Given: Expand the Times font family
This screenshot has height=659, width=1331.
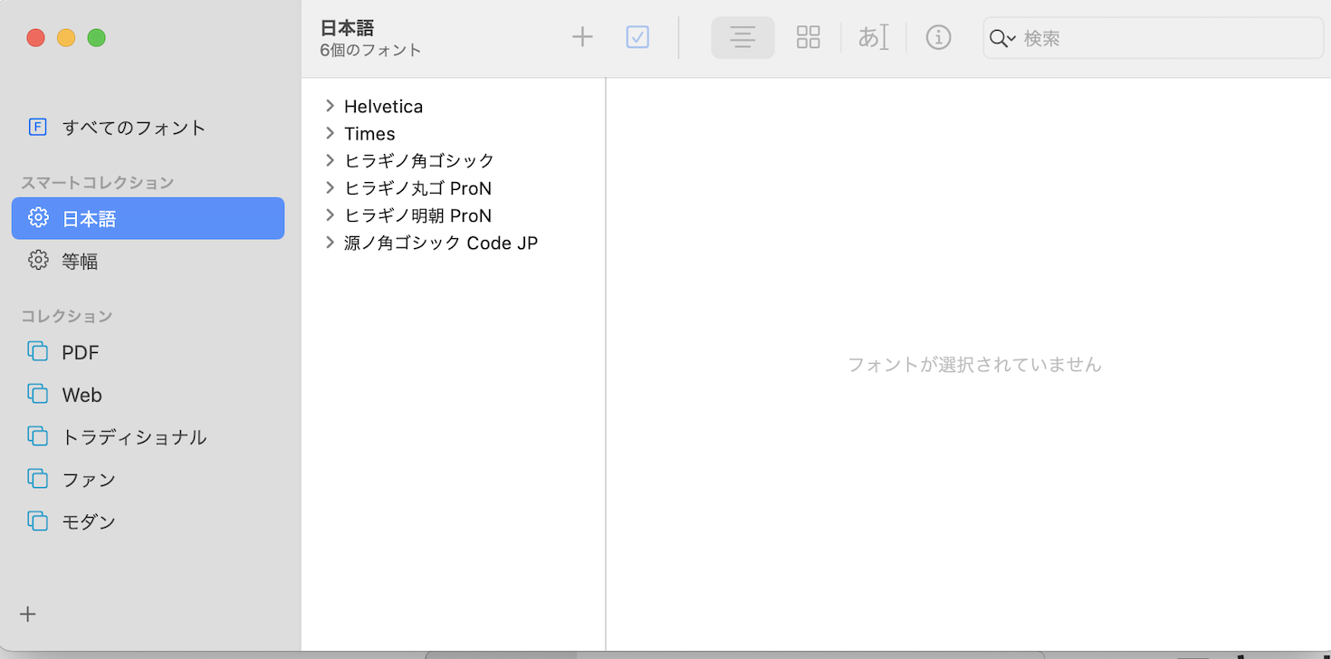Looking at the screenshot, I should [330, 133].
